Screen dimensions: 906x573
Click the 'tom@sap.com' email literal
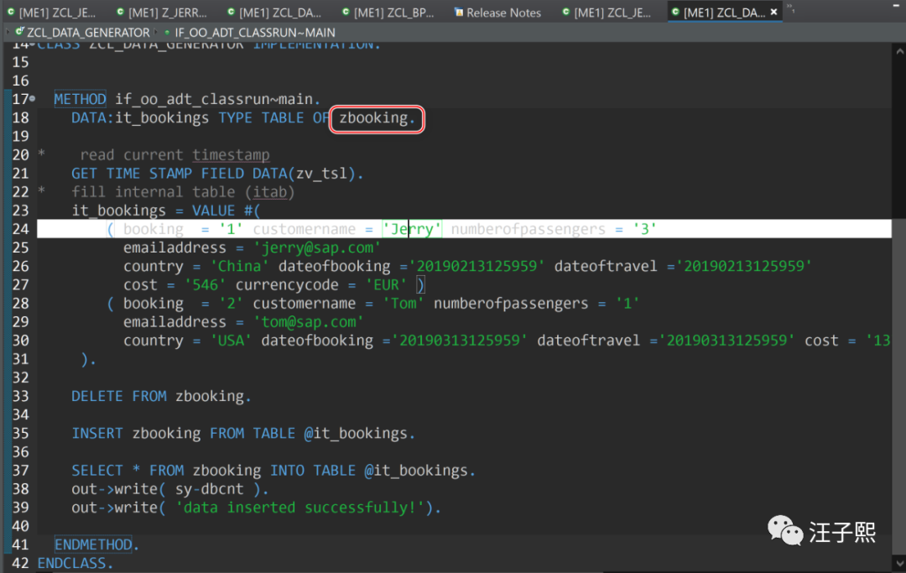tap(309, 321)
